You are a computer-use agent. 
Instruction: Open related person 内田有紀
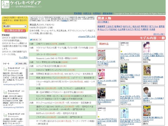(113, 30)
